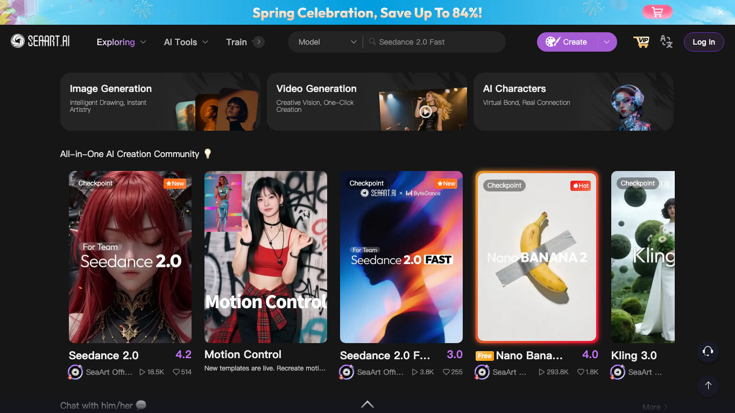Open author avatar under Nano Banana
This screenshot has height=413, width=735.
(x=482, y=372)
